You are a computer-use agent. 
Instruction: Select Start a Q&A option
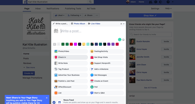pyautogui.click(x=107, y=93)
